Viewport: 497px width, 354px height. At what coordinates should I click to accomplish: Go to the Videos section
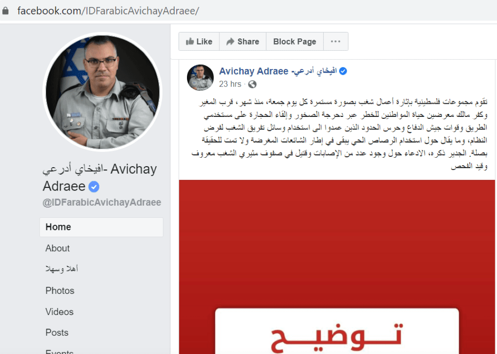coord(60,312)
